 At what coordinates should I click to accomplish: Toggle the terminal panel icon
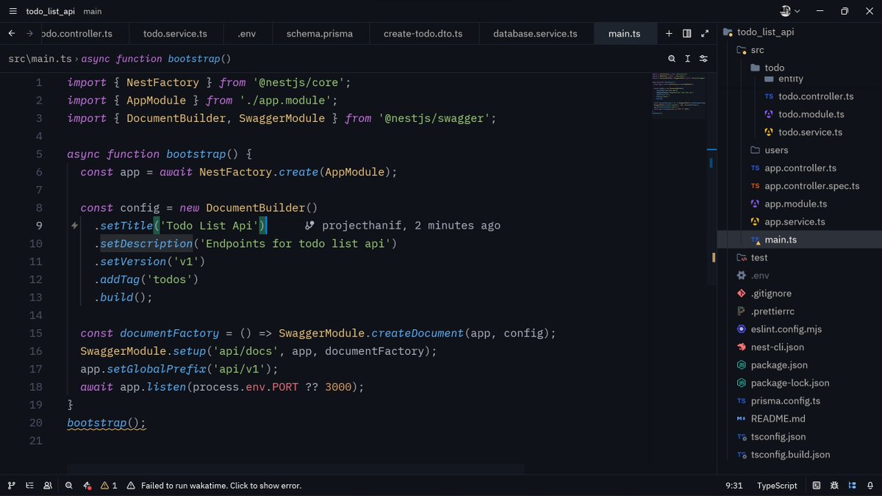817,486
